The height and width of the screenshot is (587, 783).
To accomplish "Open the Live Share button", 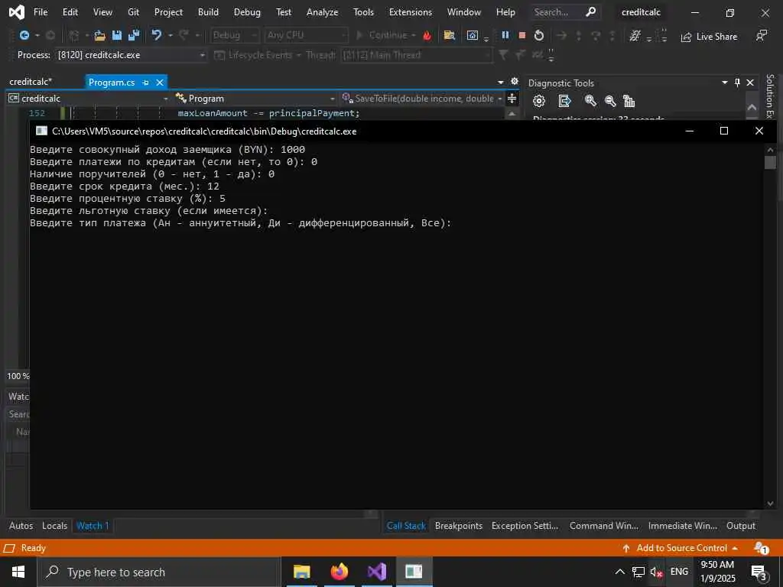I will pyautogui.click(x=709, y=37).
